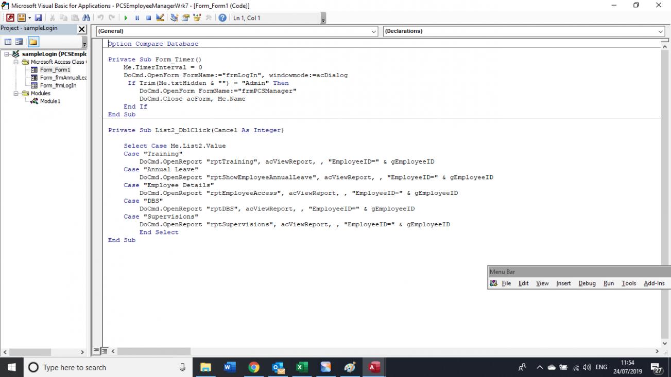Image resolution: width=671 pixels, height=377 pixels.
Task: Collapse the Microsoft Access Class Objects folder
Action: (x=16, y=62)
